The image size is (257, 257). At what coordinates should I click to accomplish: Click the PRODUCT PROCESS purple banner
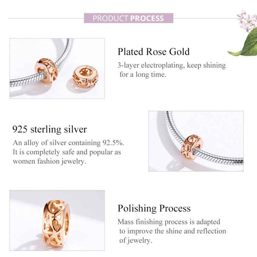coord(128,18)
